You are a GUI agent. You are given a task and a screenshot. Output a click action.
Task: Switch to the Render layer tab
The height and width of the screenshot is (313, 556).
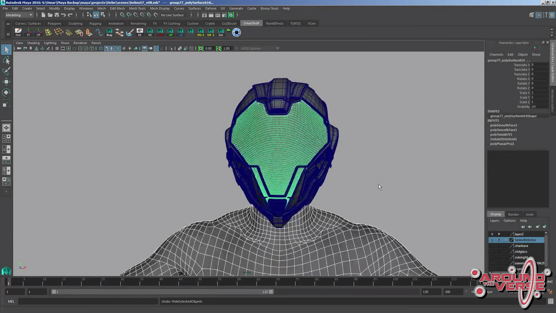coord(513,214)
